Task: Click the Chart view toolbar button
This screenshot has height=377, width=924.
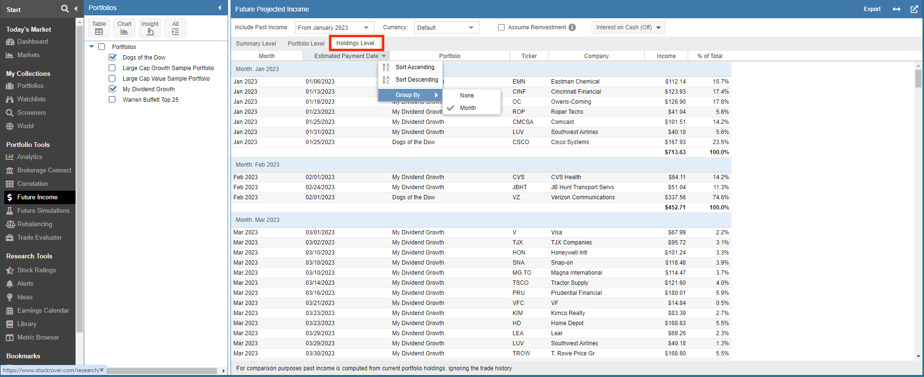Action: tap(124, 28)
